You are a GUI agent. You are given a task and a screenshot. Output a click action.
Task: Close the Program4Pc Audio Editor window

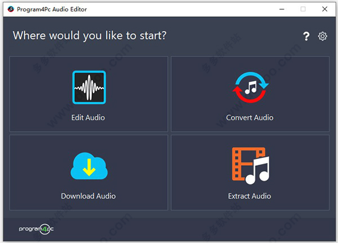coord(324,9)
